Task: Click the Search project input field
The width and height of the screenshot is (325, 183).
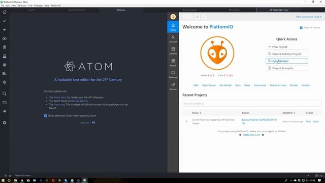Action: (252, 103)
